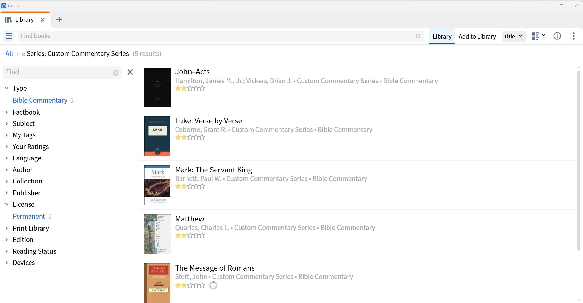
Task: Set rating stars for The Message of Romans
Action: point(190,285)
